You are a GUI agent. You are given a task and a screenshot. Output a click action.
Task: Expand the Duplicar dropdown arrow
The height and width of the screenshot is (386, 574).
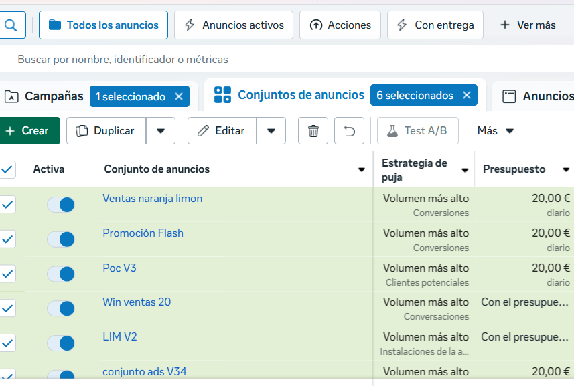coord(161,131)
